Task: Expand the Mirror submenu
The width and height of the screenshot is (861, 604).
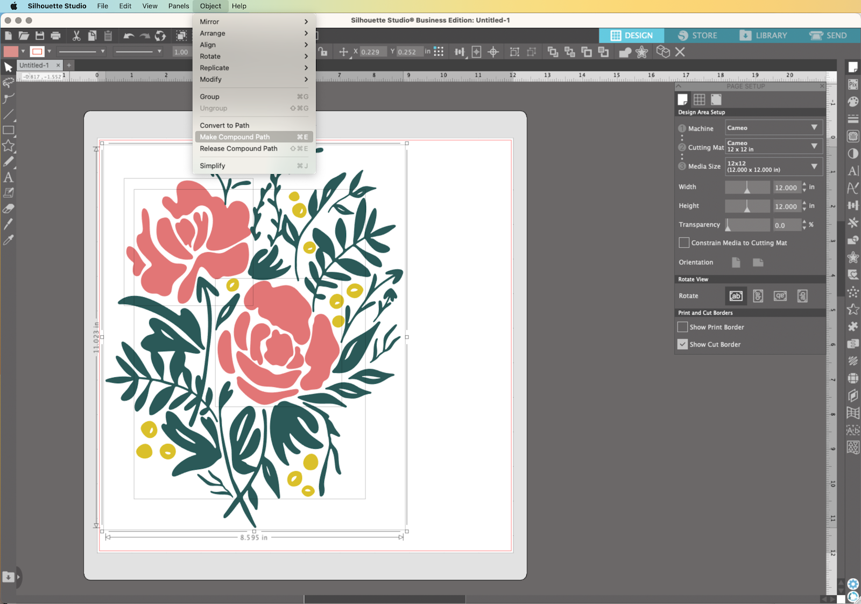Action: pos(254,21)
